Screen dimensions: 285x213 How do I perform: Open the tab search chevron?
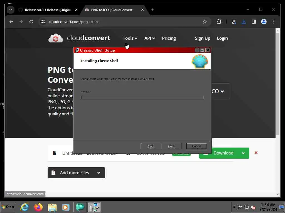click(11, 10)
